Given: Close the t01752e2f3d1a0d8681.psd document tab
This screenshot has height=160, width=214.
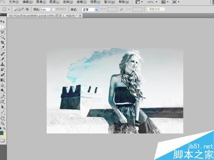Looking at the screenshot, I should coord(80,16).
